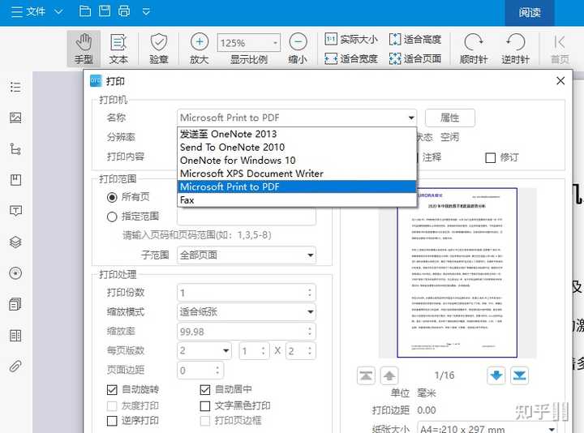Click the print preview page thumbnail
This screenshot has width=584, height=433.
[457, 273]
